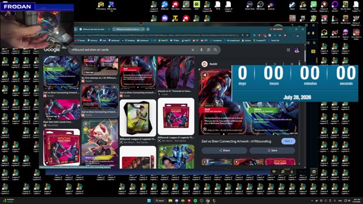Select the highlighted Zed vs Shen combined thumbnail
The height and width of the screenshot is (204, 363).
tap(100, 97)
